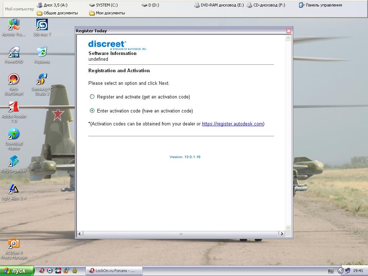Open Reg Organizer desktop shortcut

click(14, 164)
